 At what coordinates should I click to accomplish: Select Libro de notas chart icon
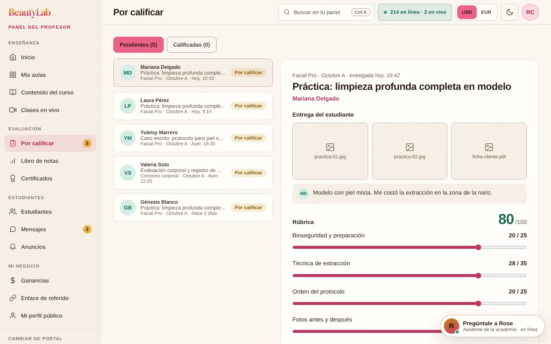tap(13, 161)
